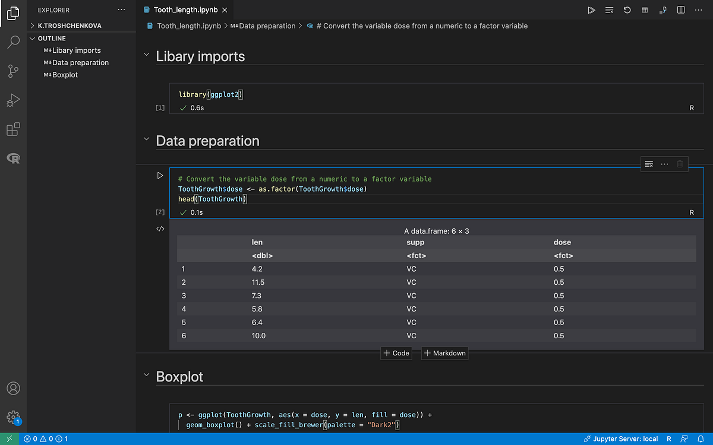Select the R extension in the activity bar
This screenshot has height=445, width=713.
(x=13, y=158)
